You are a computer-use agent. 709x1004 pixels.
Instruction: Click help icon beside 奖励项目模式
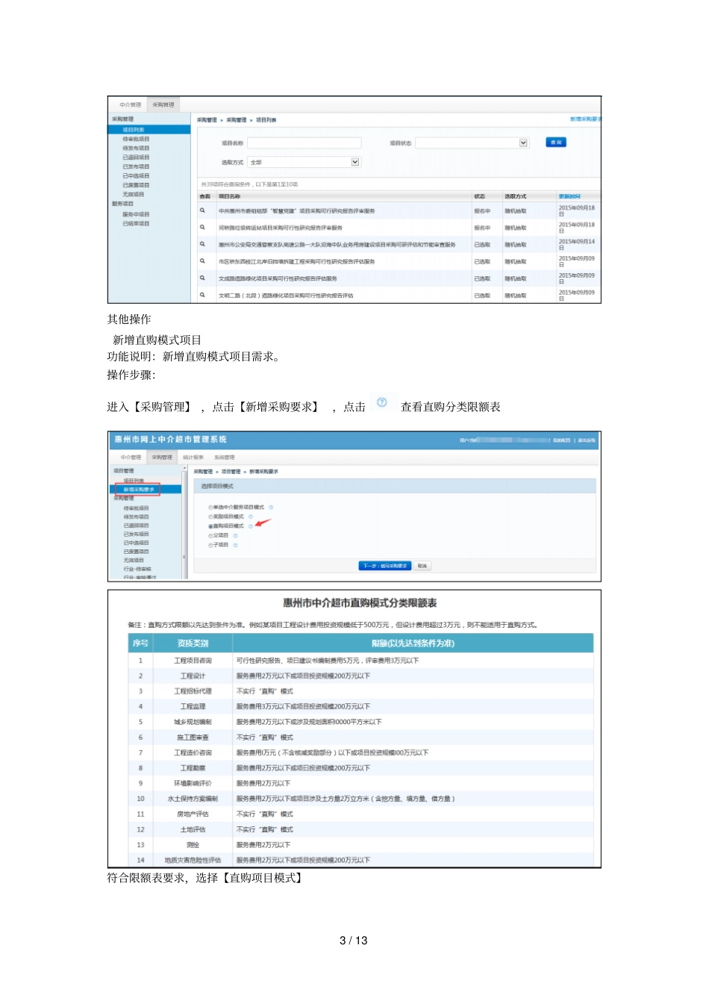click(251, 517)
